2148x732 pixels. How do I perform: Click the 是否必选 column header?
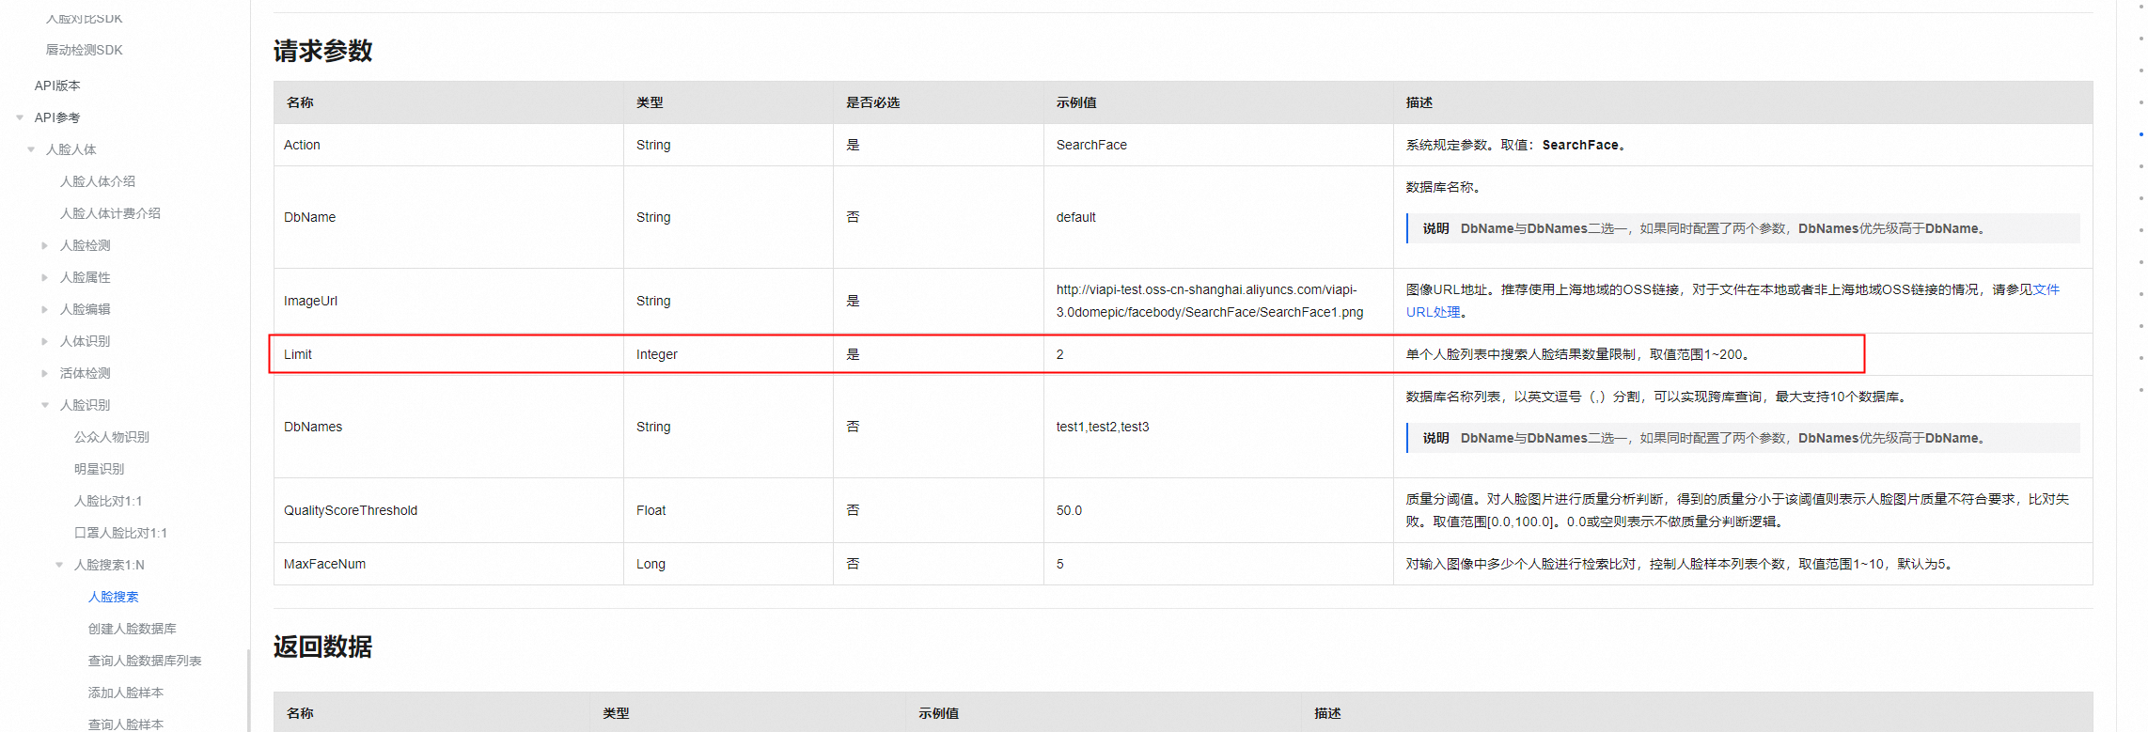[x=872, y=102]
